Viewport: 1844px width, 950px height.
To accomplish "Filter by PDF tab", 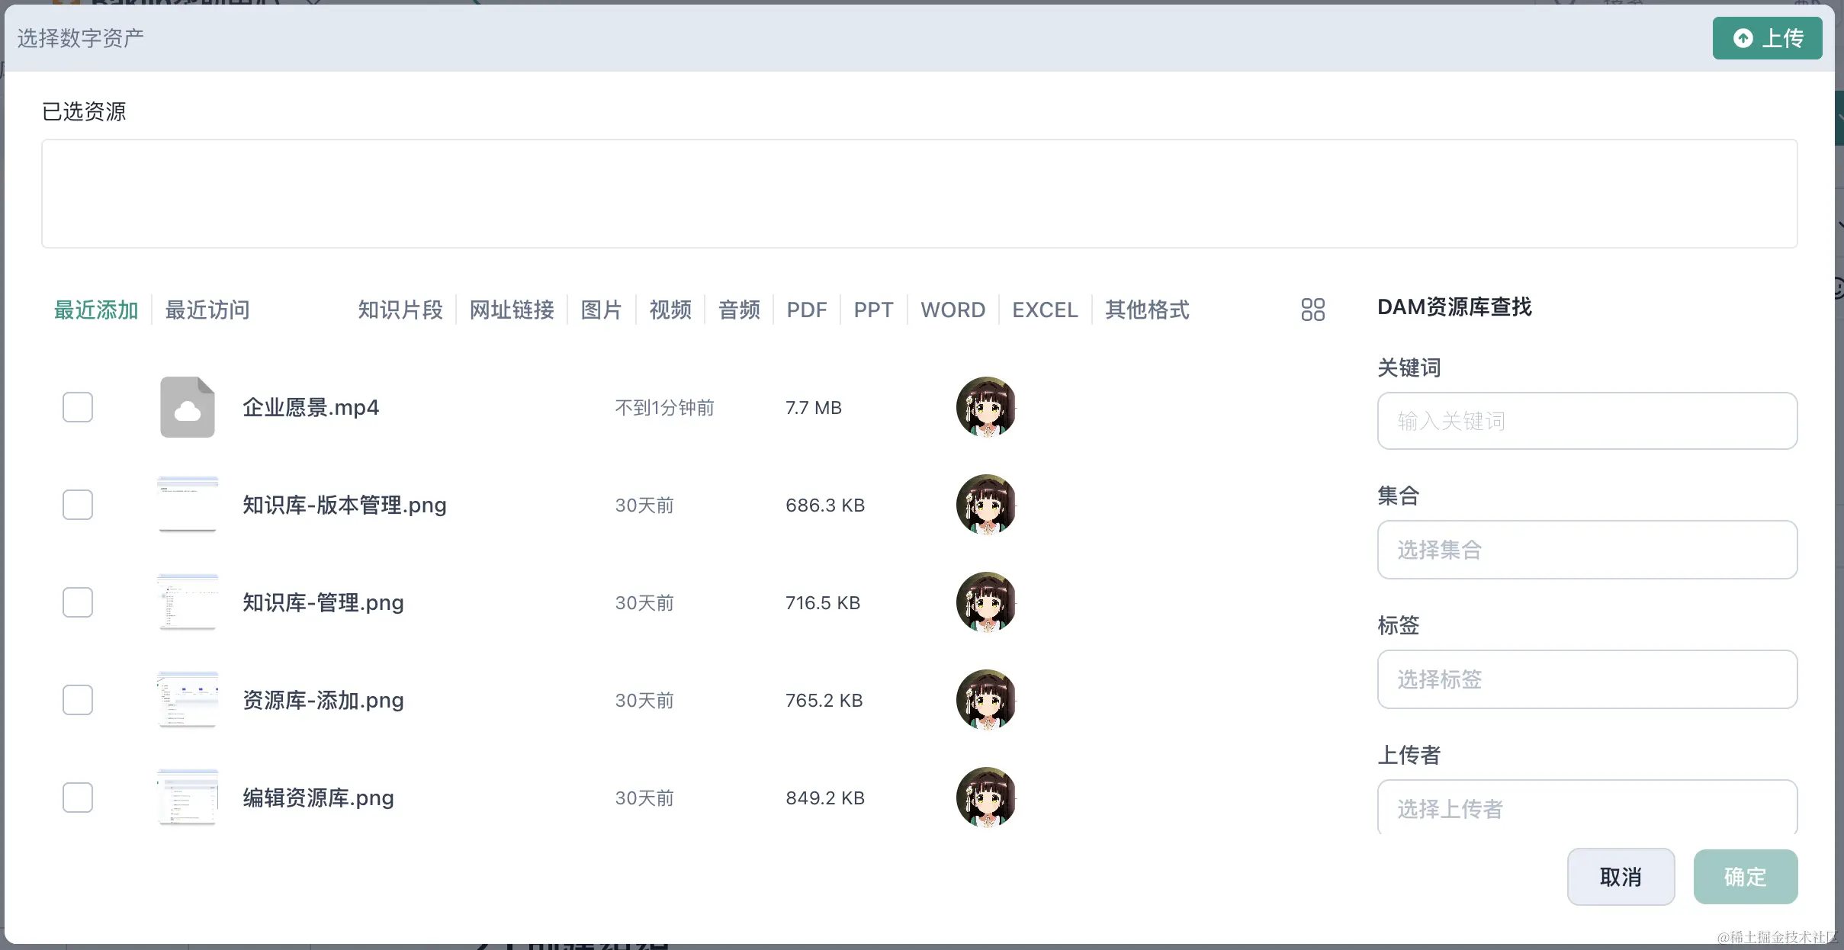I will (x=806, y=310).
